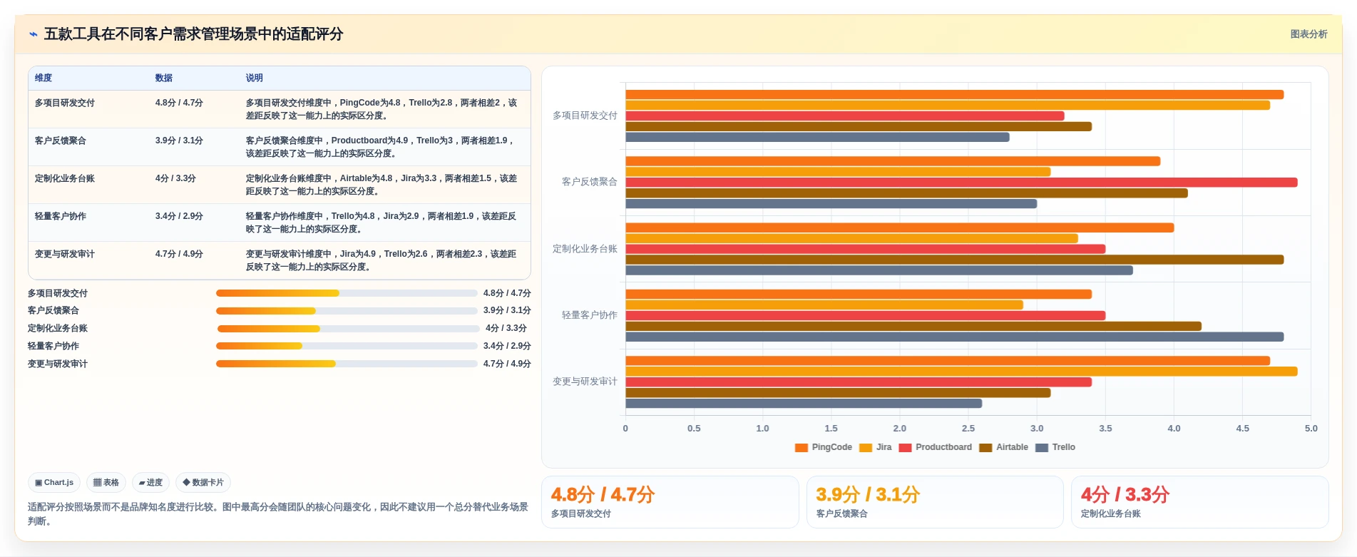This screenshot has height=557, width=1357.
Task: Click the 数据 column header
Action: click(164, 78)
